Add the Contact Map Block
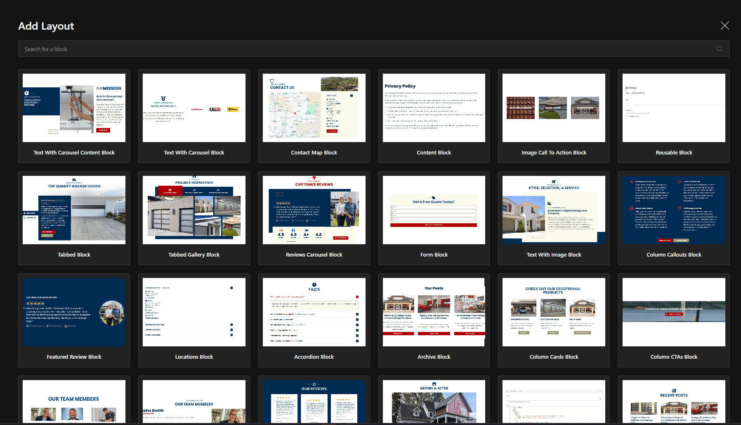This screenshot has width=741, height=425. click(x=314, y=116)
